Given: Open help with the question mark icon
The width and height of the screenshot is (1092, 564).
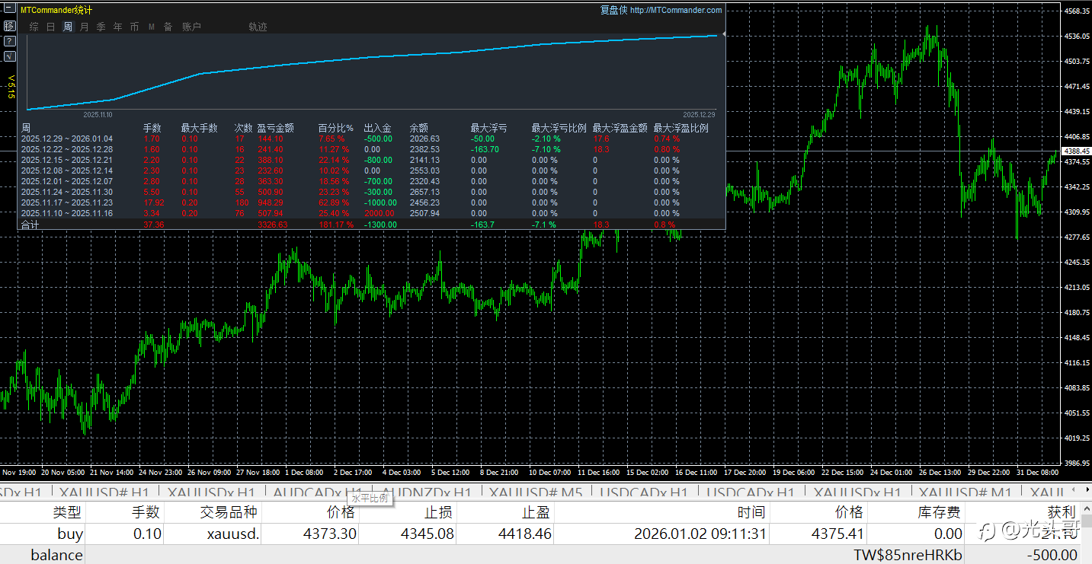Looking at the screenshot, I should [x=9, y=41].
